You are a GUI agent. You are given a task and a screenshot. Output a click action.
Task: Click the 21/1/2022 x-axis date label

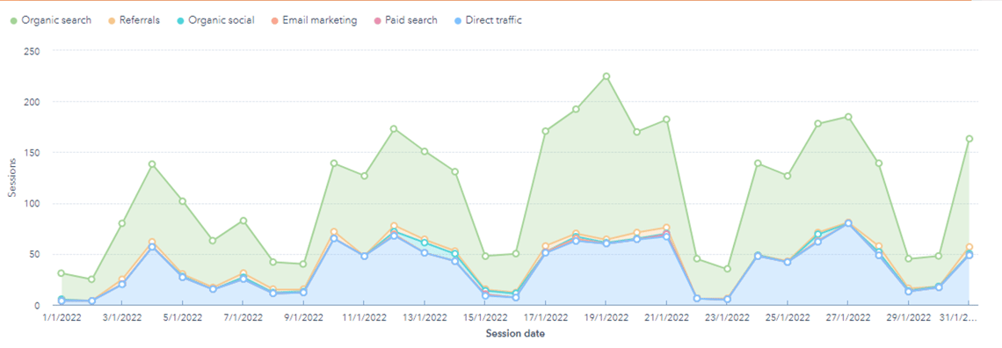[x=666, y=317]
